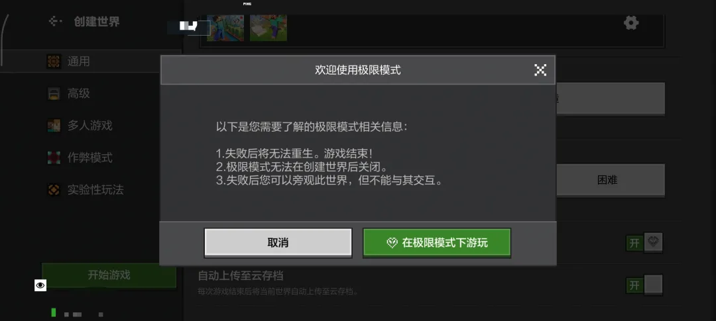Toggle 自动上传至云存档 switch
Viewport: 716px width, 321px height.
point(644,285)
